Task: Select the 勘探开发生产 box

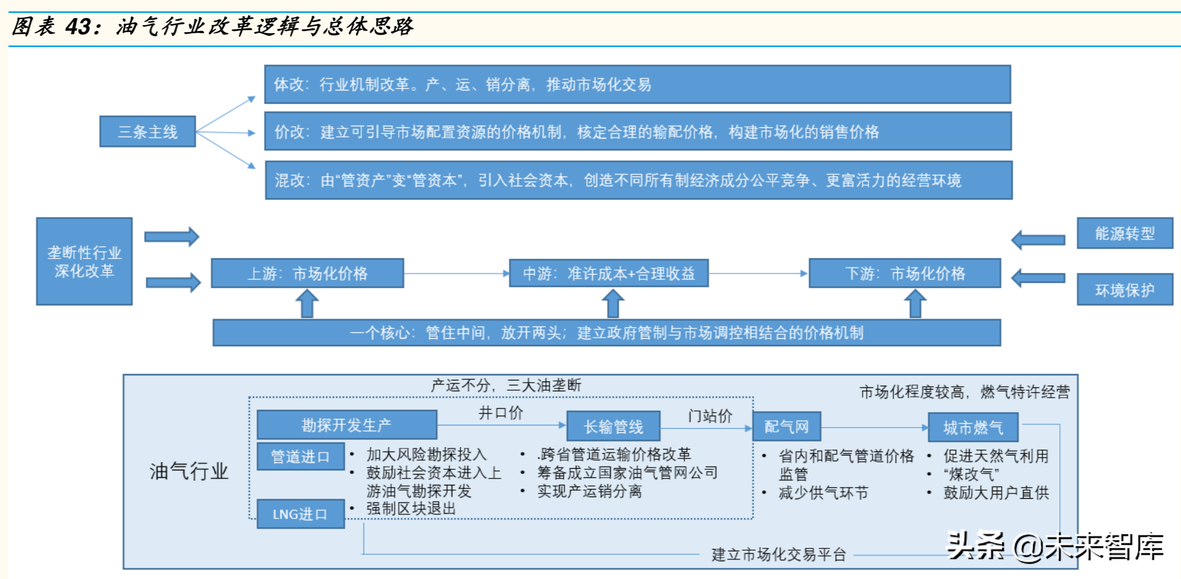Action: (347, 425)
